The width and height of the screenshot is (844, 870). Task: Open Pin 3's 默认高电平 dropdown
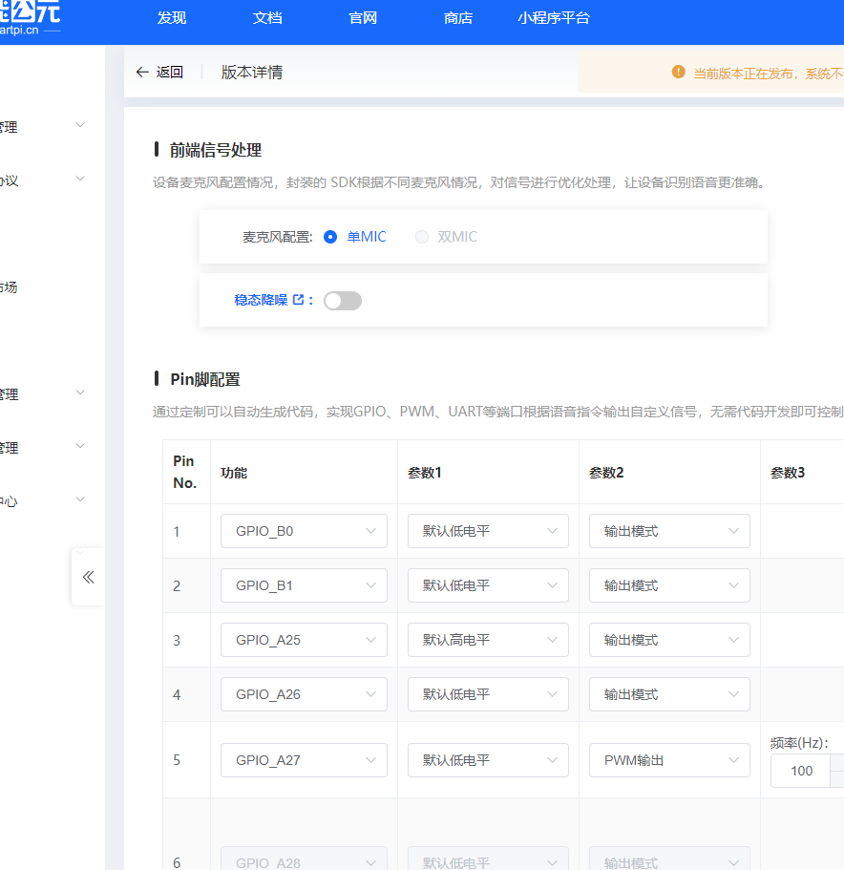[488, 640]
